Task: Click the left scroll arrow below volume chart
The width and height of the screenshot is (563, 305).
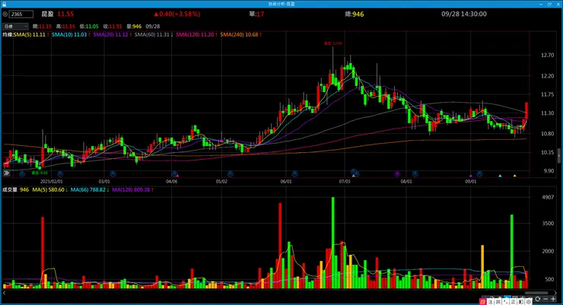Action: [5, 293]
